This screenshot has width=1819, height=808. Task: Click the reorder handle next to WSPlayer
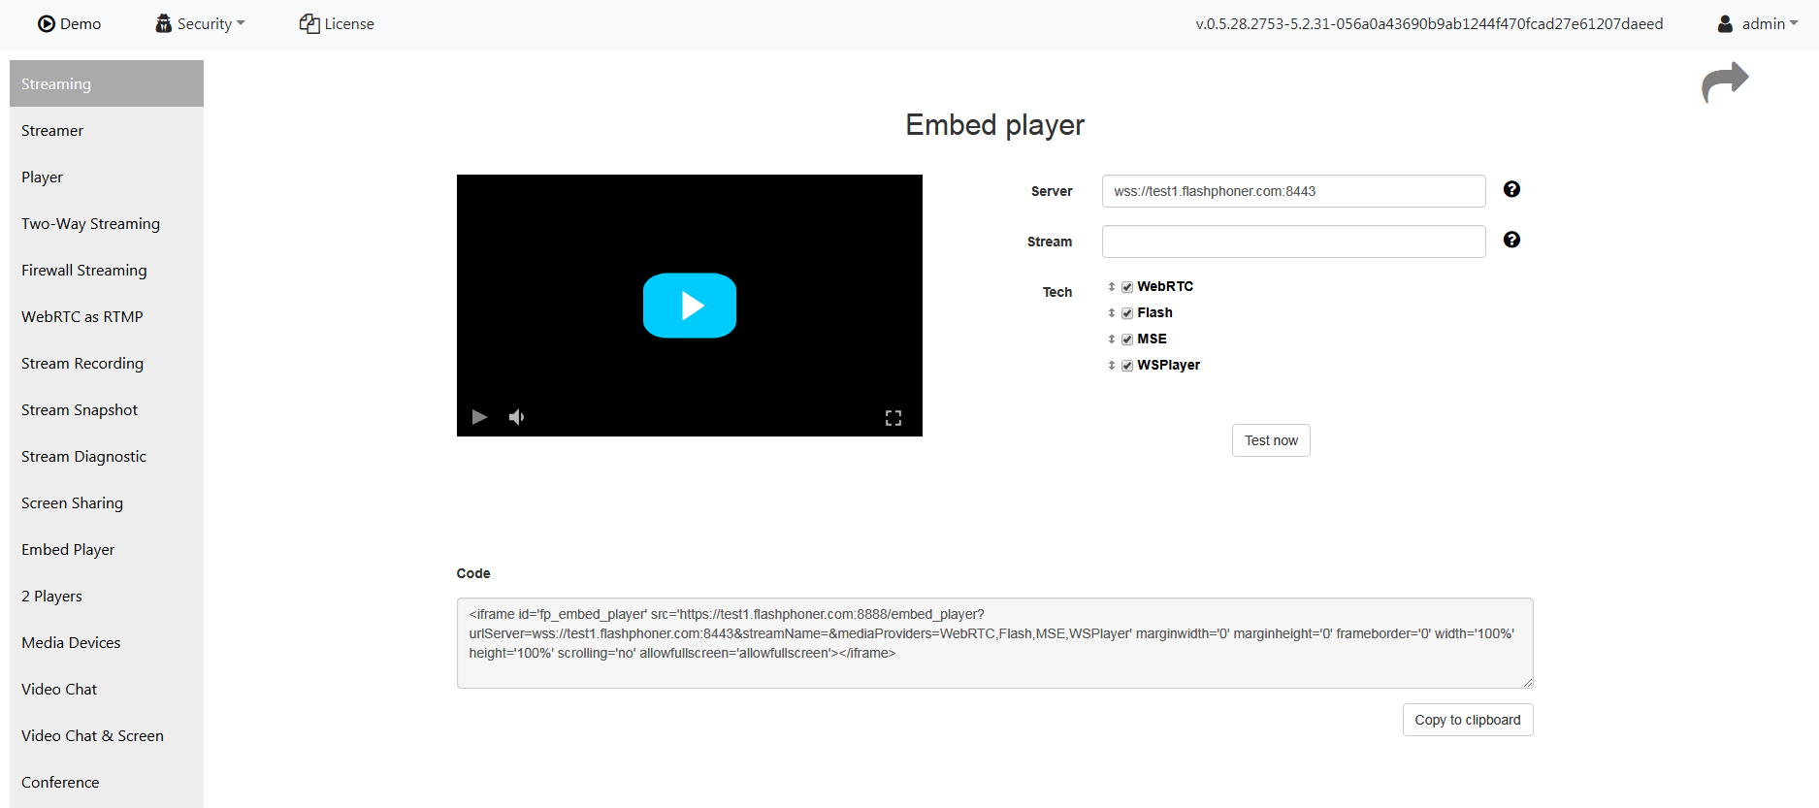pos(1112,366)
